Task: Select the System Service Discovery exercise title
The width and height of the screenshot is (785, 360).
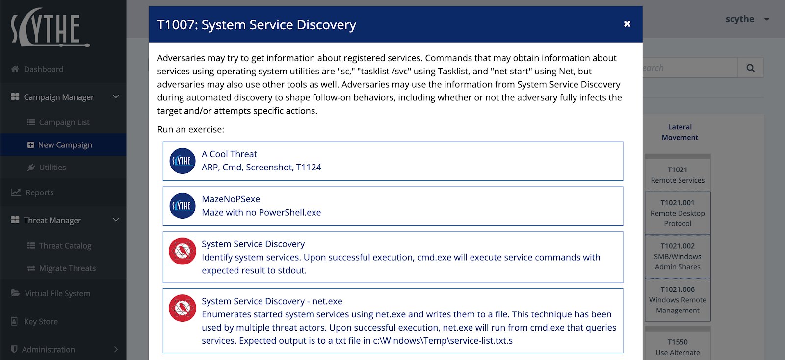Action: (253, 244)
